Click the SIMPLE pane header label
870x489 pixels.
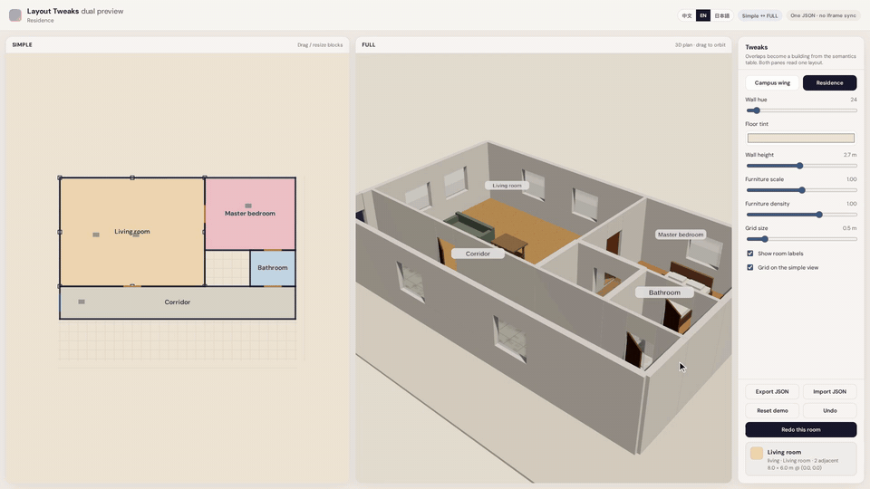tap(22, 45)
